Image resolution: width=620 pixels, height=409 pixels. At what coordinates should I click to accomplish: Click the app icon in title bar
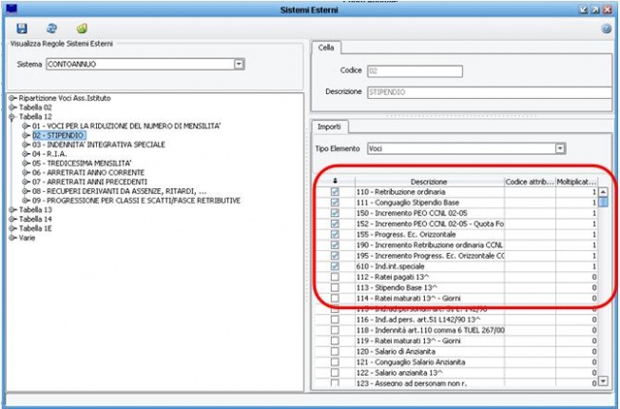tap(11, 9)
